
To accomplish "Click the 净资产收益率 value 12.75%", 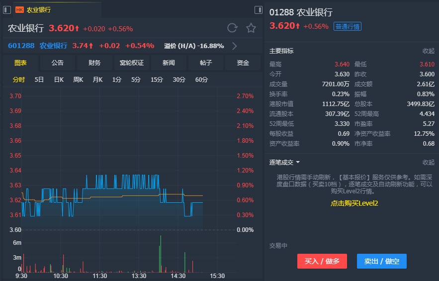I will click(424, 134).
